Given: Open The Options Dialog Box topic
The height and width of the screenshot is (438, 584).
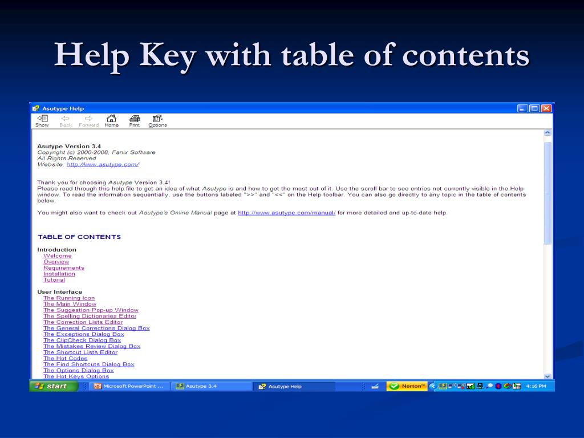Looking at the screenshot, I should tap(78, 370).
